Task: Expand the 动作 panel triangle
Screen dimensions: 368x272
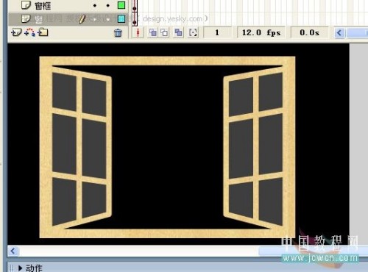Action: 21,268
